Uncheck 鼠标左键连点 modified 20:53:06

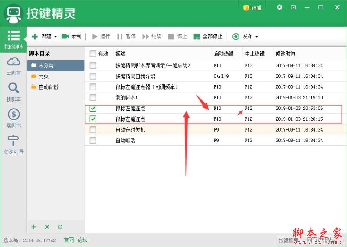coord(93,108)
